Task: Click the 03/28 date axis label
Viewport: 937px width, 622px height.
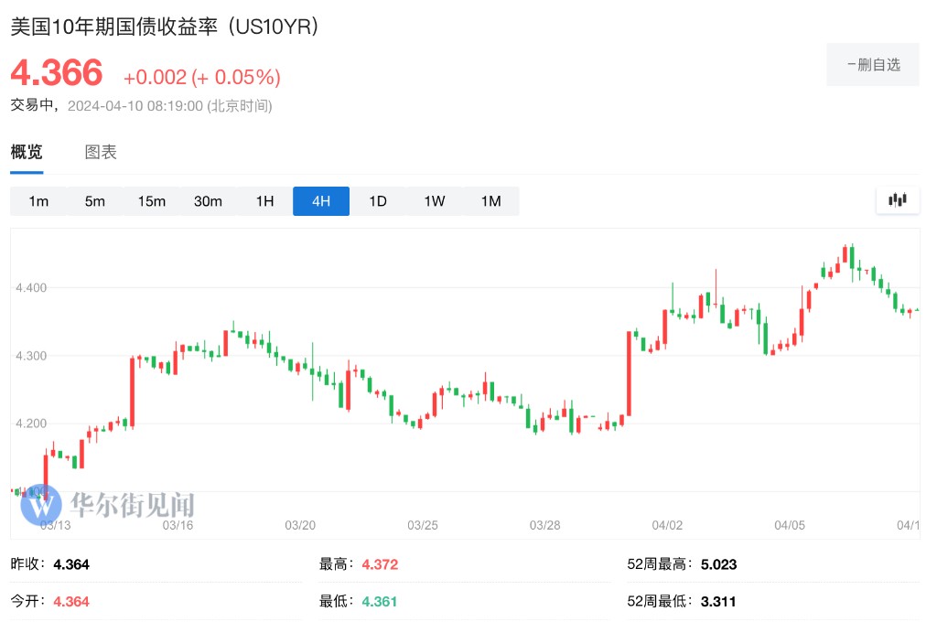Action: click(545, 525)
